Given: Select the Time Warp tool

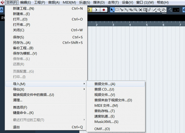Looking at the screenshot, I should (145, 10).
